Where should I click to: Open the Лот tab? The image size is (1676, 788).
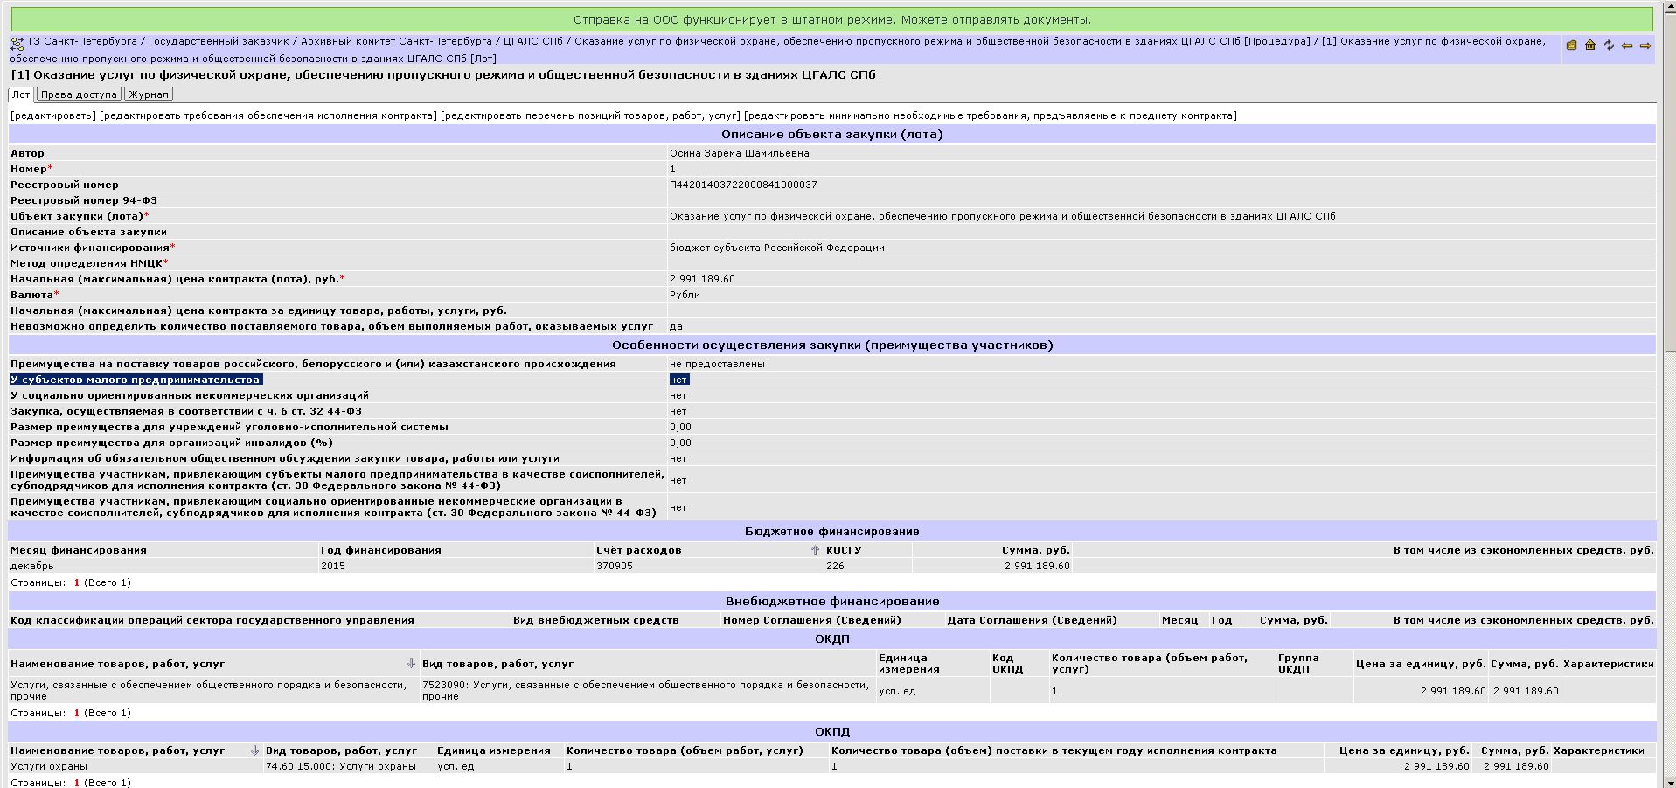[x=21, y=94]
